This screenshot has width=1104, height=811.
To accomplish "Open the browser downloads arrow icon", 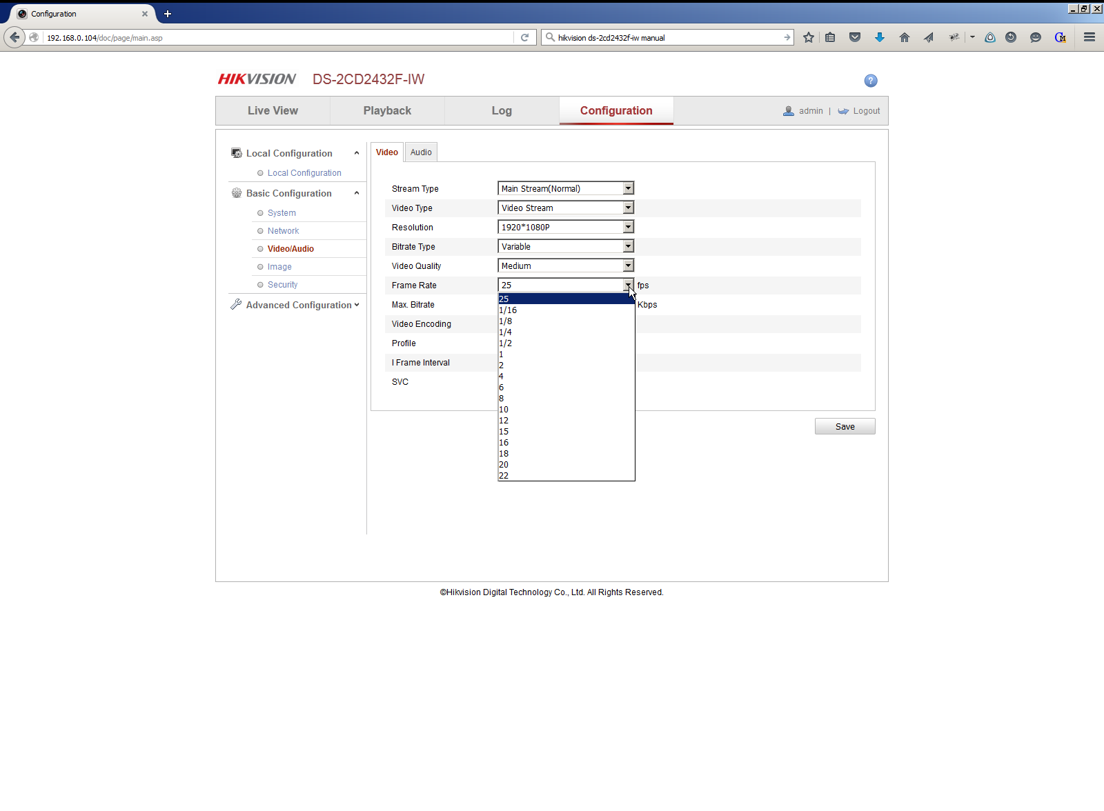I will pos(879,37).
